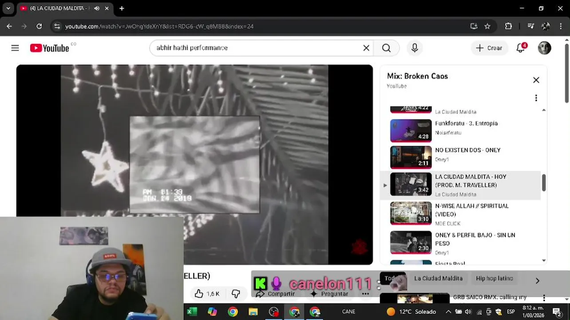Close the LA CIUDAD MALDITA tab
Screen dimensions: 570x320
click(107, 8)
